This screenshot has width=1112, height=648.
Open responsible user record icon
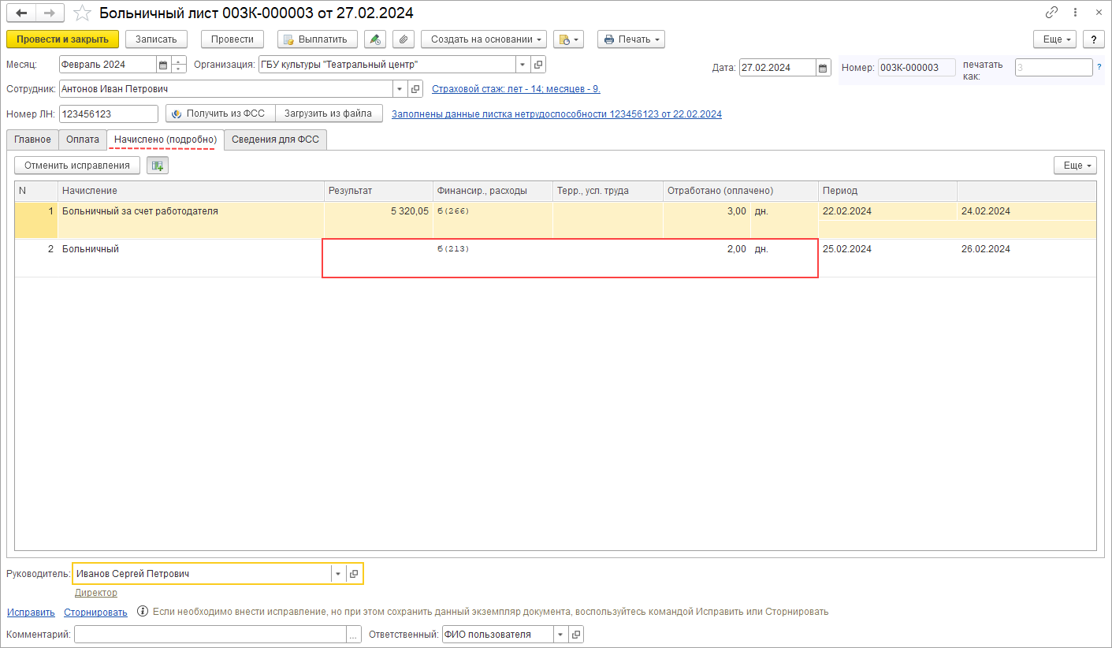point(576,635)
